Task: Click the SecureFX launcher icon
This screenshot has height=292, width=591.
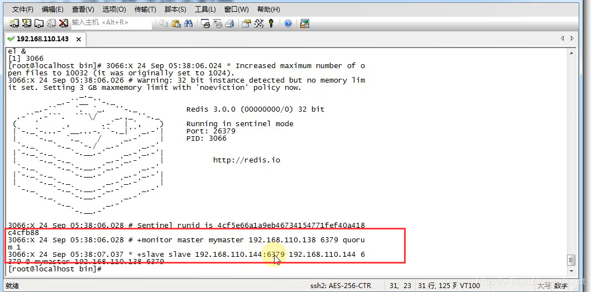Action: 305,23
